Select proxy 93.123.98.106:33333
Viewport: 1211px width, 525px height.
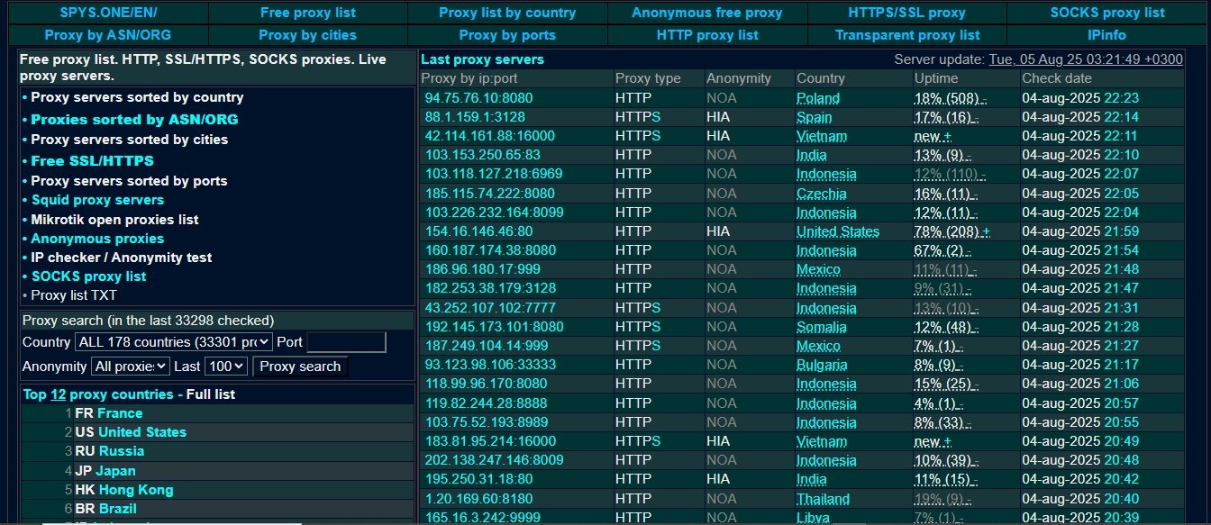click(x=491, y=365)
